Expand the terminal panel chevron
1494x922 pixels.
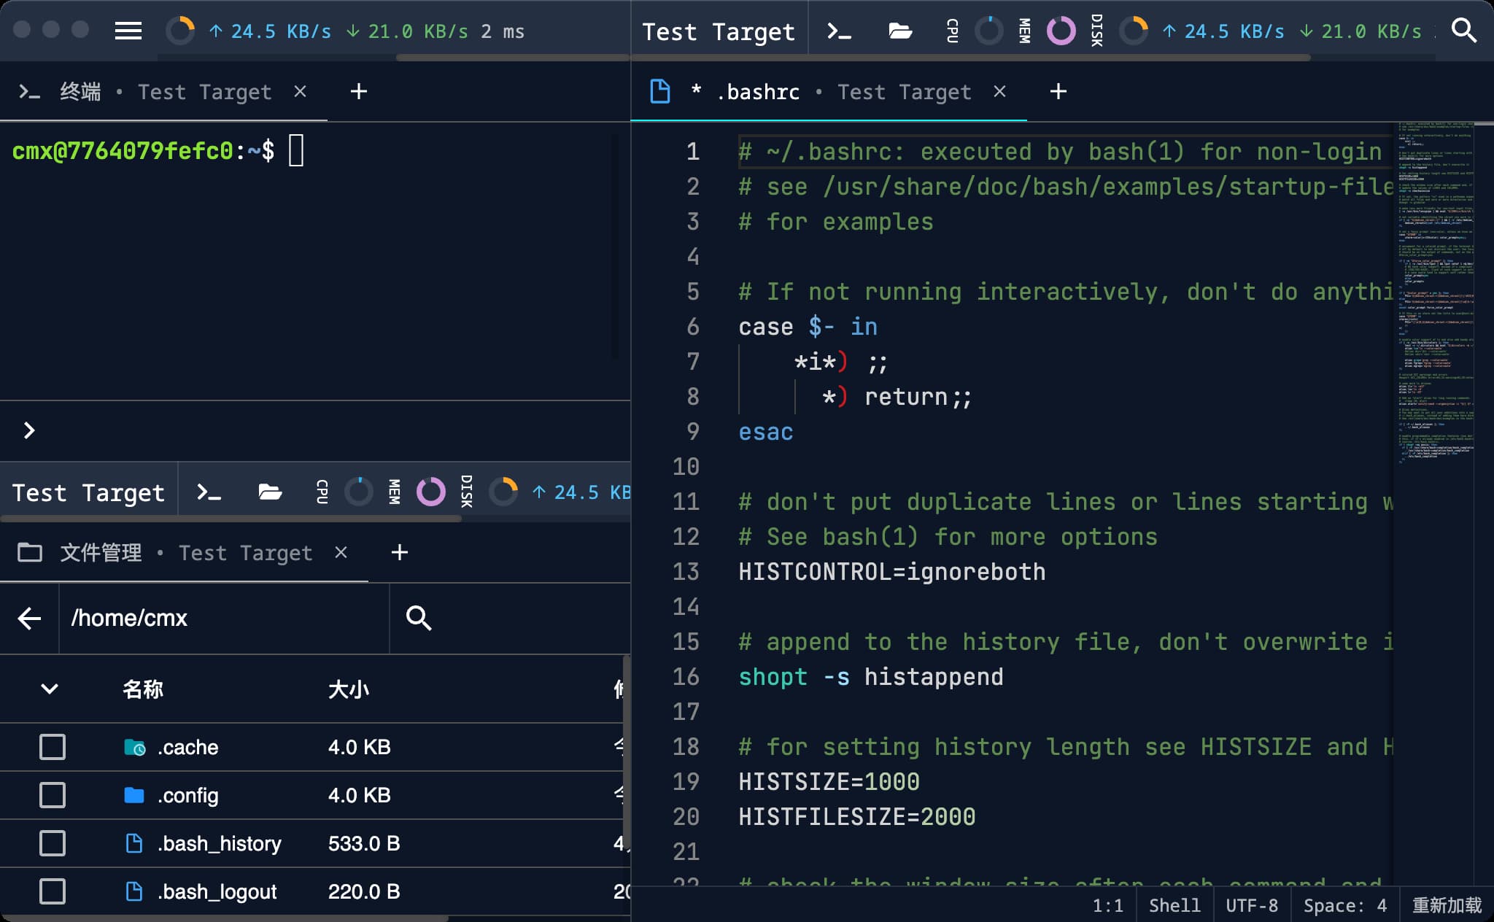tap(28, 429)
